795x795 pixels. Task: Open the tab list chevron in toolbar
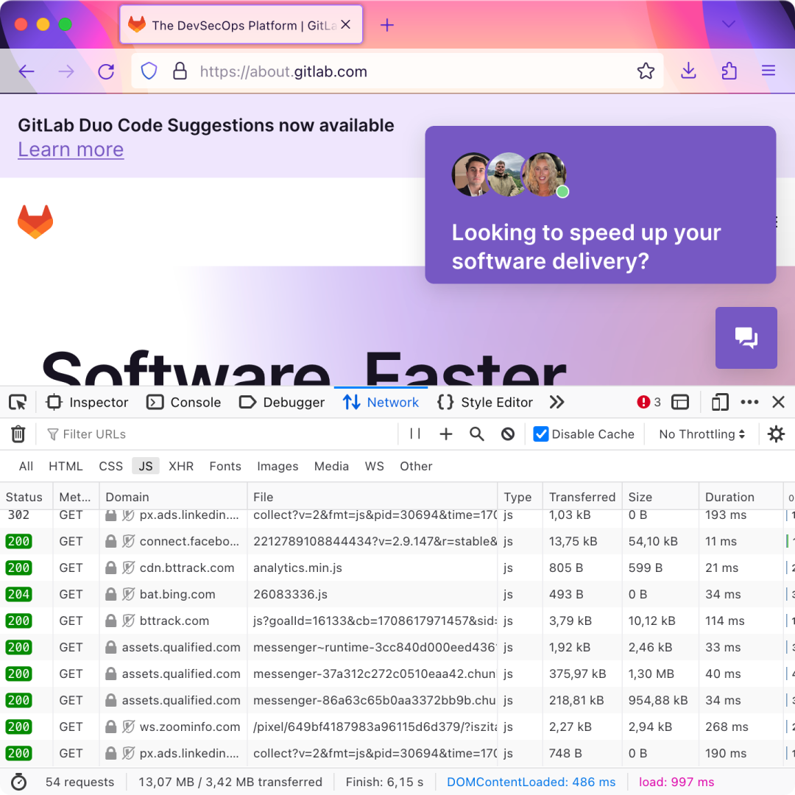(x=728, y=24)
